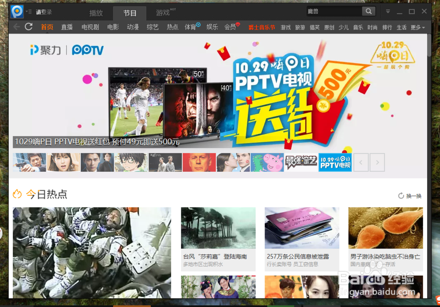This screenshot has width=440, height=307.
Task: Select the kissing couple thumbnail
Action: 233,162
